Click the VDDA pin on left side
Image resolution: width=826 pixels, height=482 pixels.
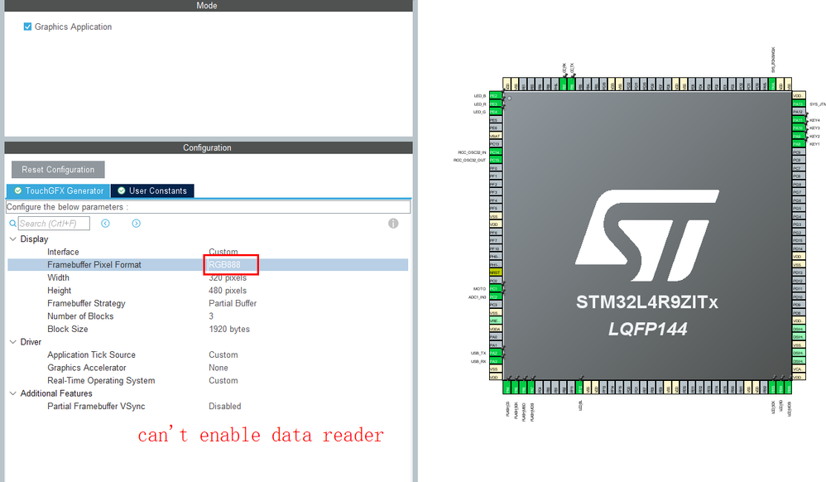[x=495, y=329]
